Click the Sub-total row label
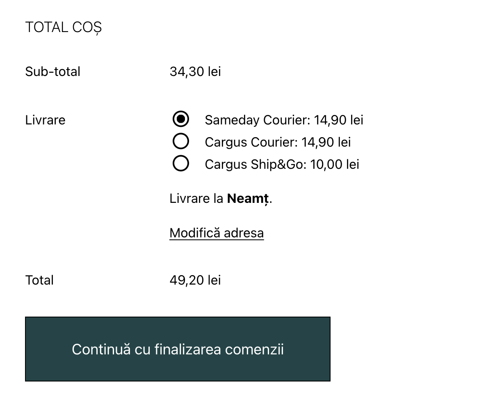The image size is (479, 409). pos(53,72)
